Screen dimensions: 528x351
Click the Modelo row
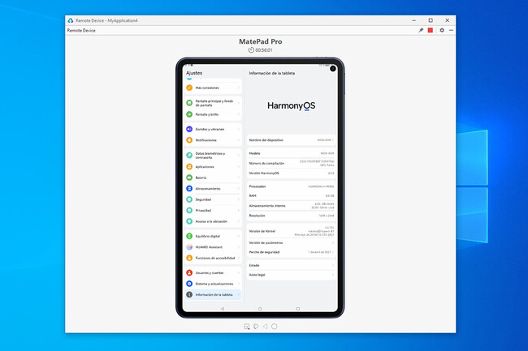[292, 153]
